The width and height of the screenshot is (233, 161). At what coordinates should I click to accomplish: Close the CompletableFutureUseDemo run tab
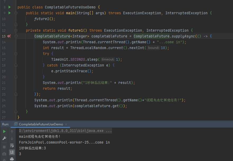coord(66,124)
